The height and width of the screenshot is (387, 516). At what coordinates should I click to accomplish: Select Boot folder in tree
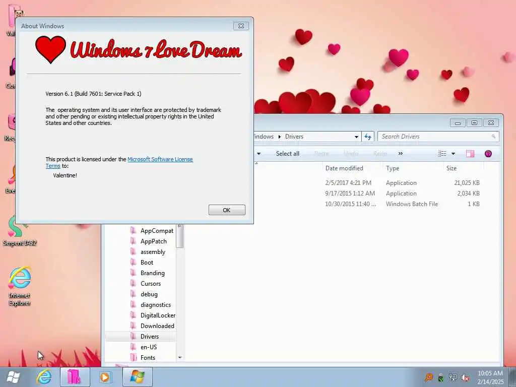[147, 263]
